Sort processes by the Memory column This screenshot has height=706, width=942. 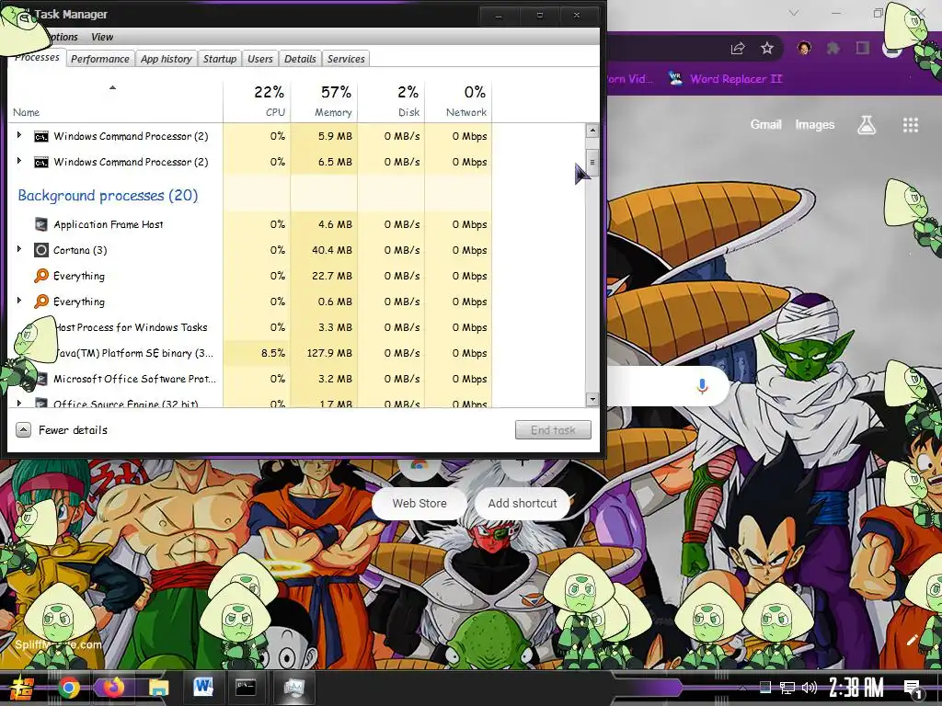324,101
